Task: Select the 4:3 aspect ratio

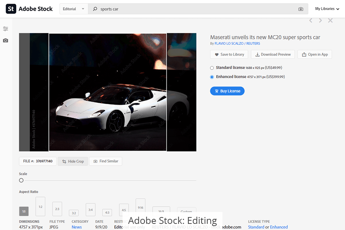Action: (107, 212)
